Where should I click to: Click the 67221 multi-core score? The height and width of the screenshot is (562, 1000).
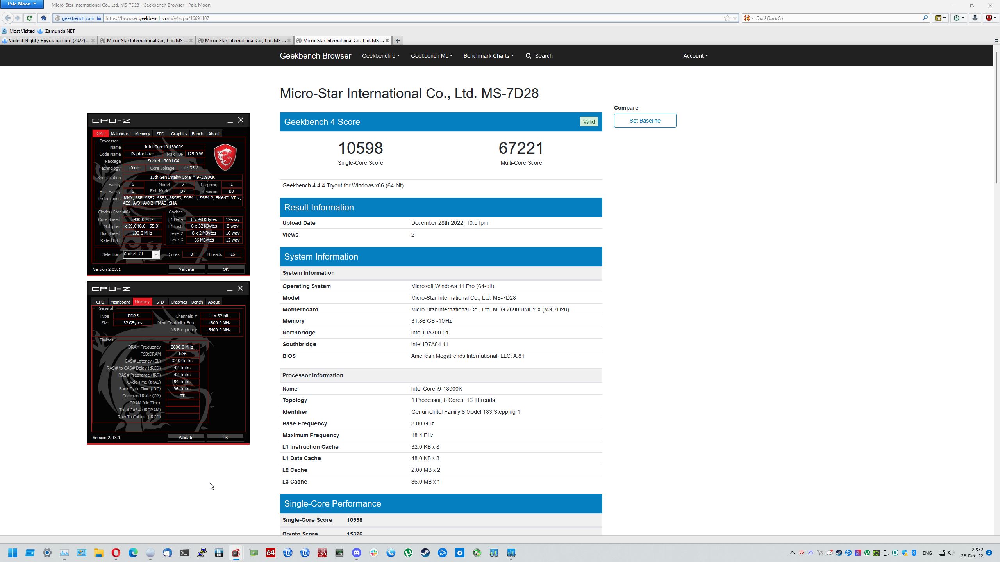pyautogui.click(x=521, y=148)
